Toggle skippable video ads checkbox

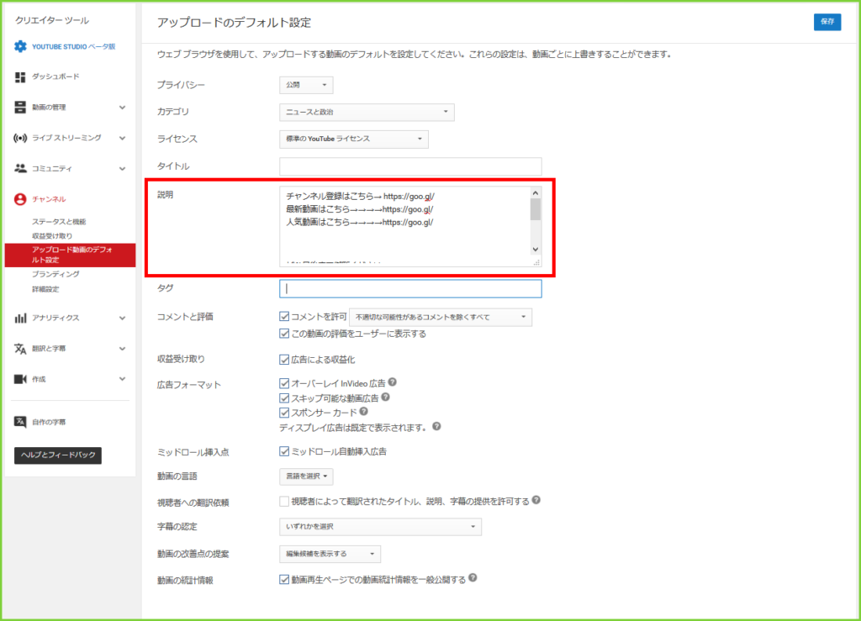(x=284, y=398)
